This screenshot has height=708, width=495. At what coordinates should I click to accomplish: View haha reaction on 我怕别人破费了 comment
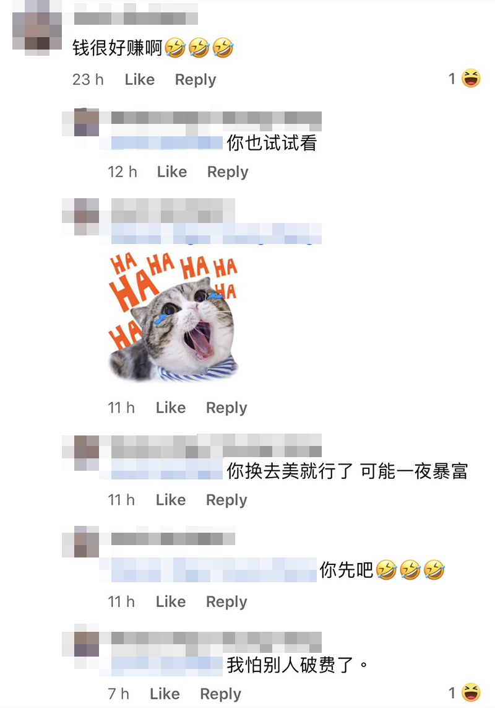click(x=465, y=693)
